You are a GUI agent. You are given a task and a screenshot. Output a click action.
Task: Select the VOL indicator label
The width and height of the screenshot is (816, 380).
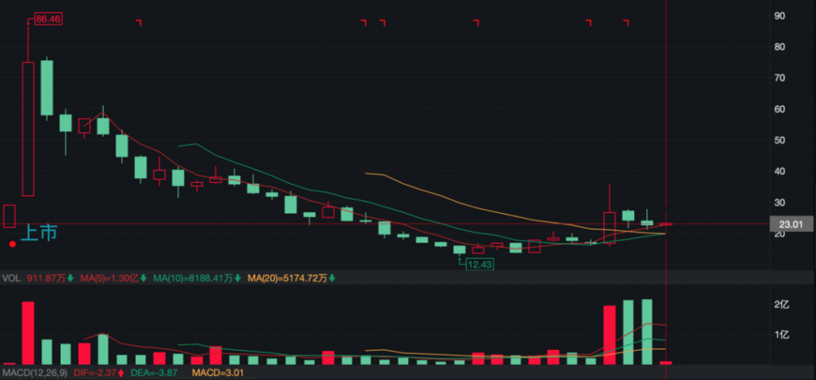pyautogui.click(x=10, y=278)
